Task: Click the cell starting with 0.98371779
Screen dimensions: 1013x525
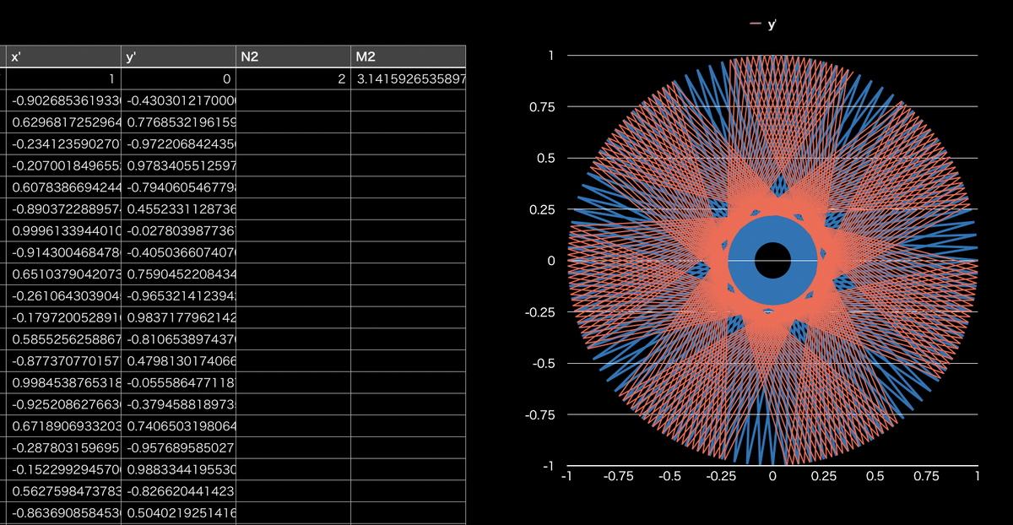Action: [x=179, y=317]
